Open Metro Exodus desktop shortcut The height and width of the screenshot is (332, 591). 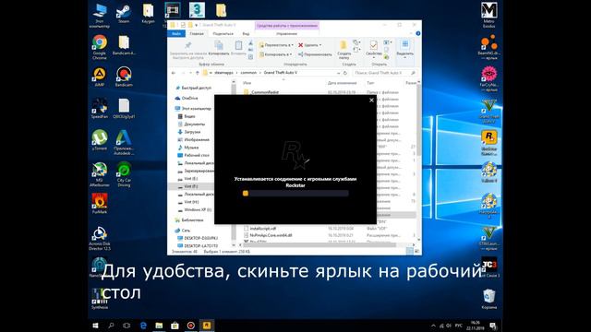click(x=488, y=15)
